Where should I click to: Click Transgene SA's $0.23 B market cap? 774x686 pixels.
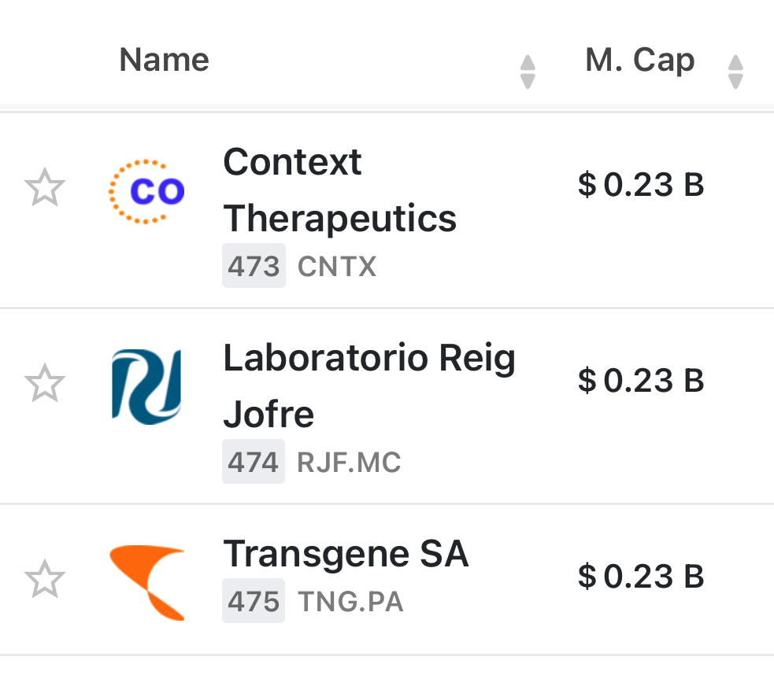[640, 577]
